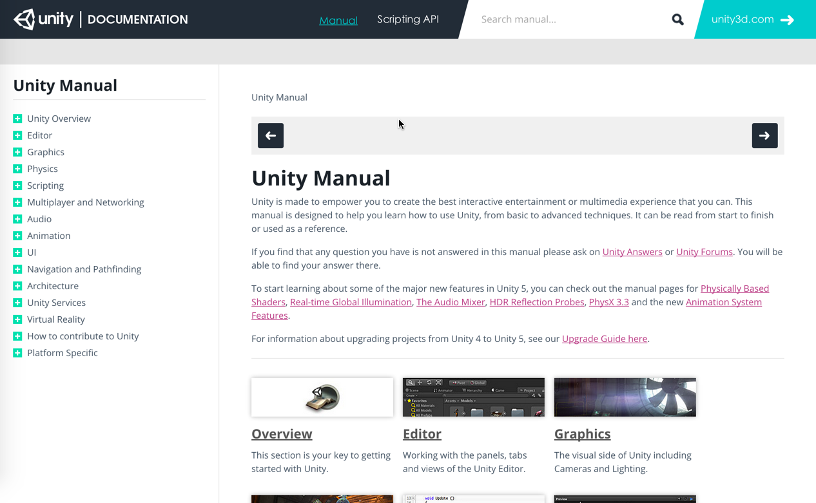The width and height of the screenshot is (816, 503).
Task: Expand the Audio sidebar section
Action: coord(17,218)
